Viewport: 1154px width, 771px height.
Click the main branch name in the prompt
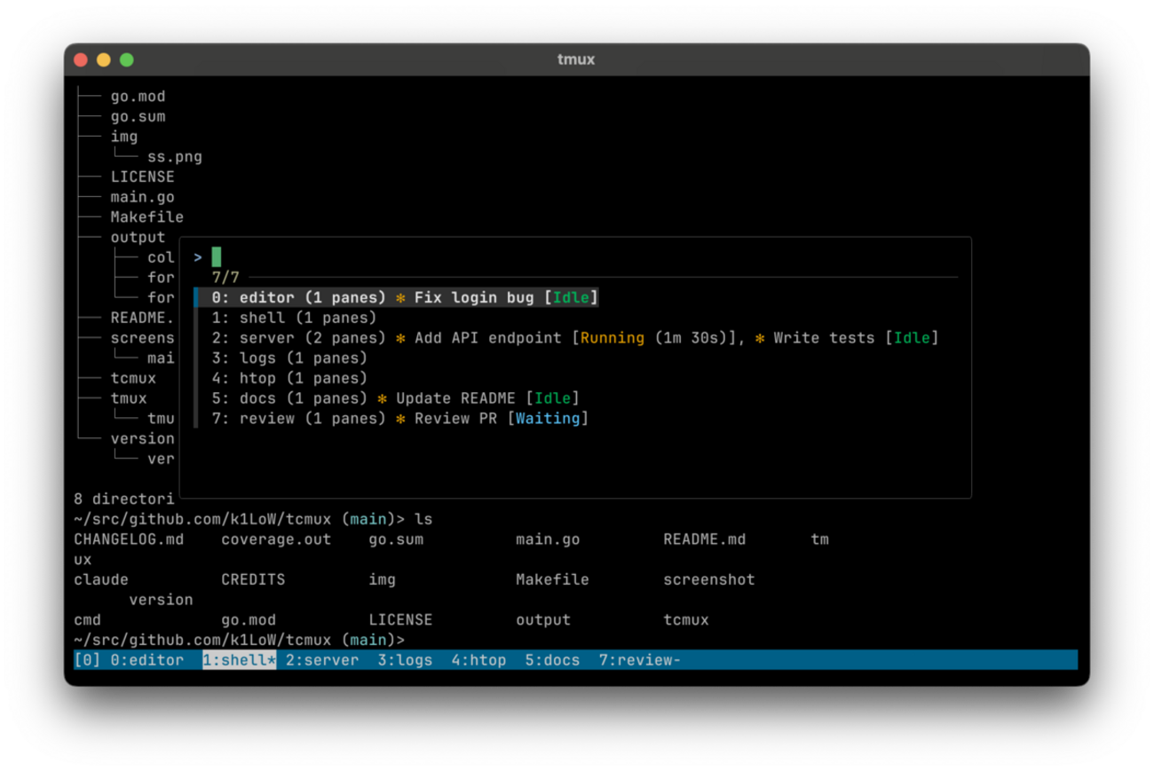point(367,639)
